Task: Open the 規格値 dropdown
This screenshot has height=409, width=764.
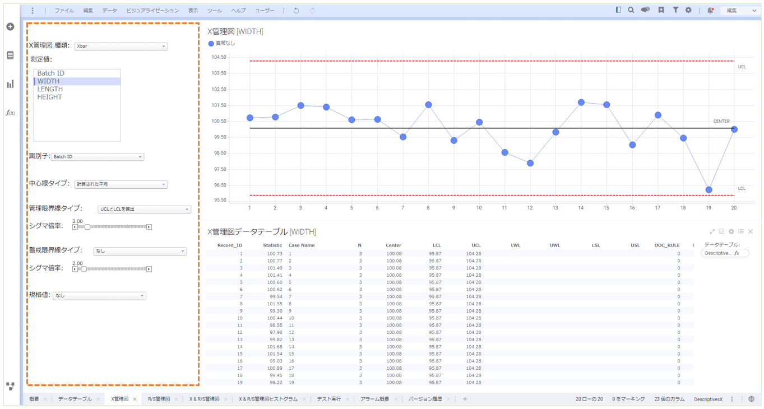Action: pyautogui.click(x=100, y=296)
